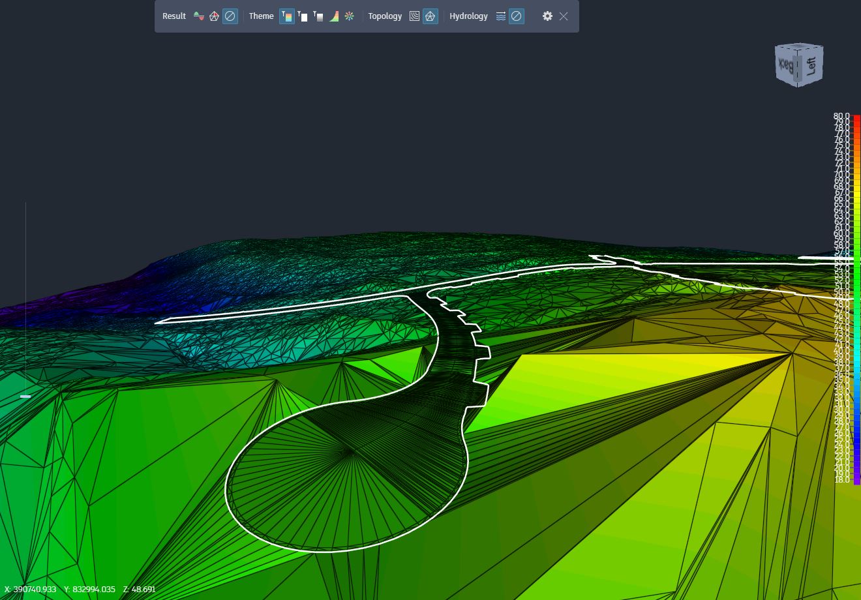This screenshot has height=600, width=861.
Task: Turn off Result display via crossed-circle icon
Action: coord(230,16)
